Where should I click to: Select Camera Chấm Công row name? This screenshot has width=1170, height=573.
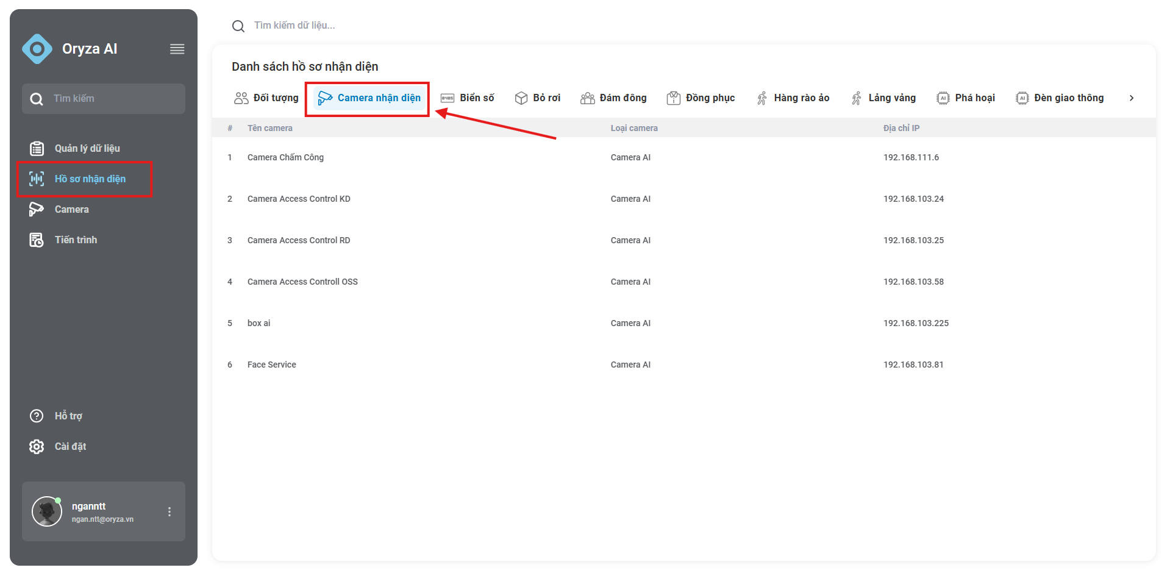285,157
